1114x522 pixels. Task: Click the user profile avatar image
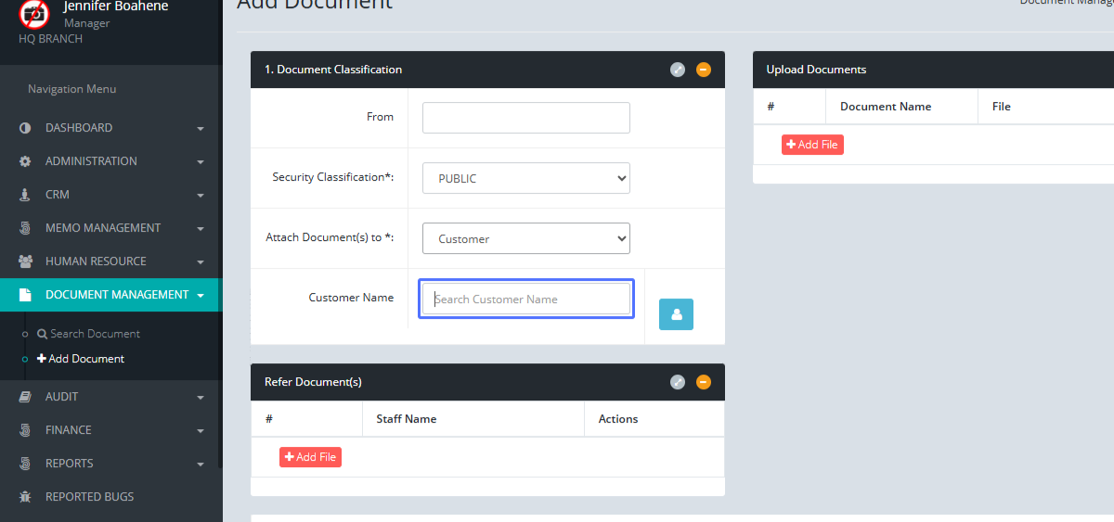pos(34,13)
